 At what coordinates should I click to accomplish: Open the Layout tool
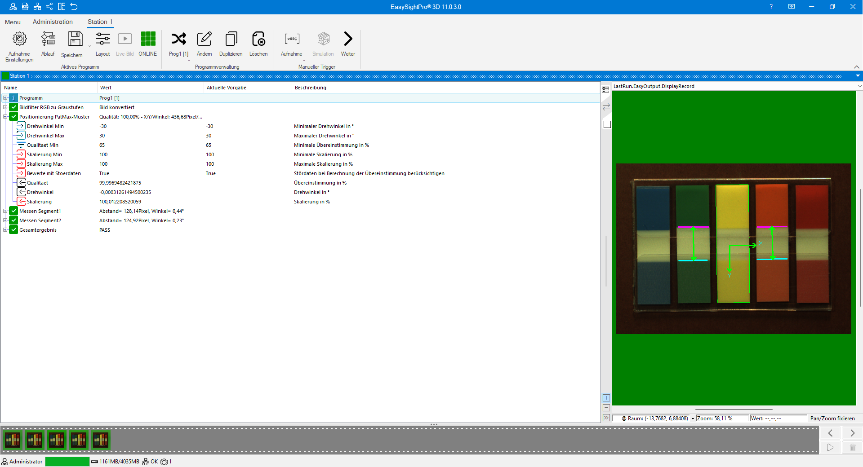[102, 40]
